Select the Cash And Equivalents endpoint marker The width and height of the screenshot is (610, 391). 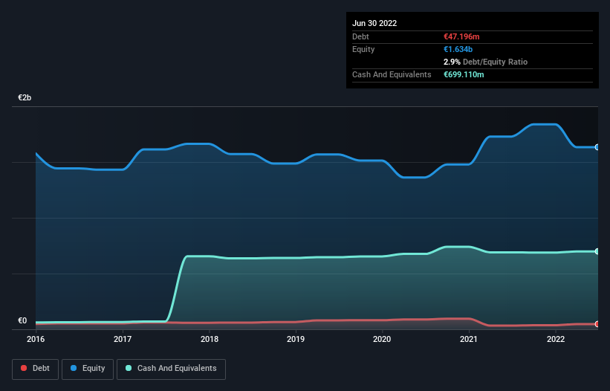(x=597, y=251)
